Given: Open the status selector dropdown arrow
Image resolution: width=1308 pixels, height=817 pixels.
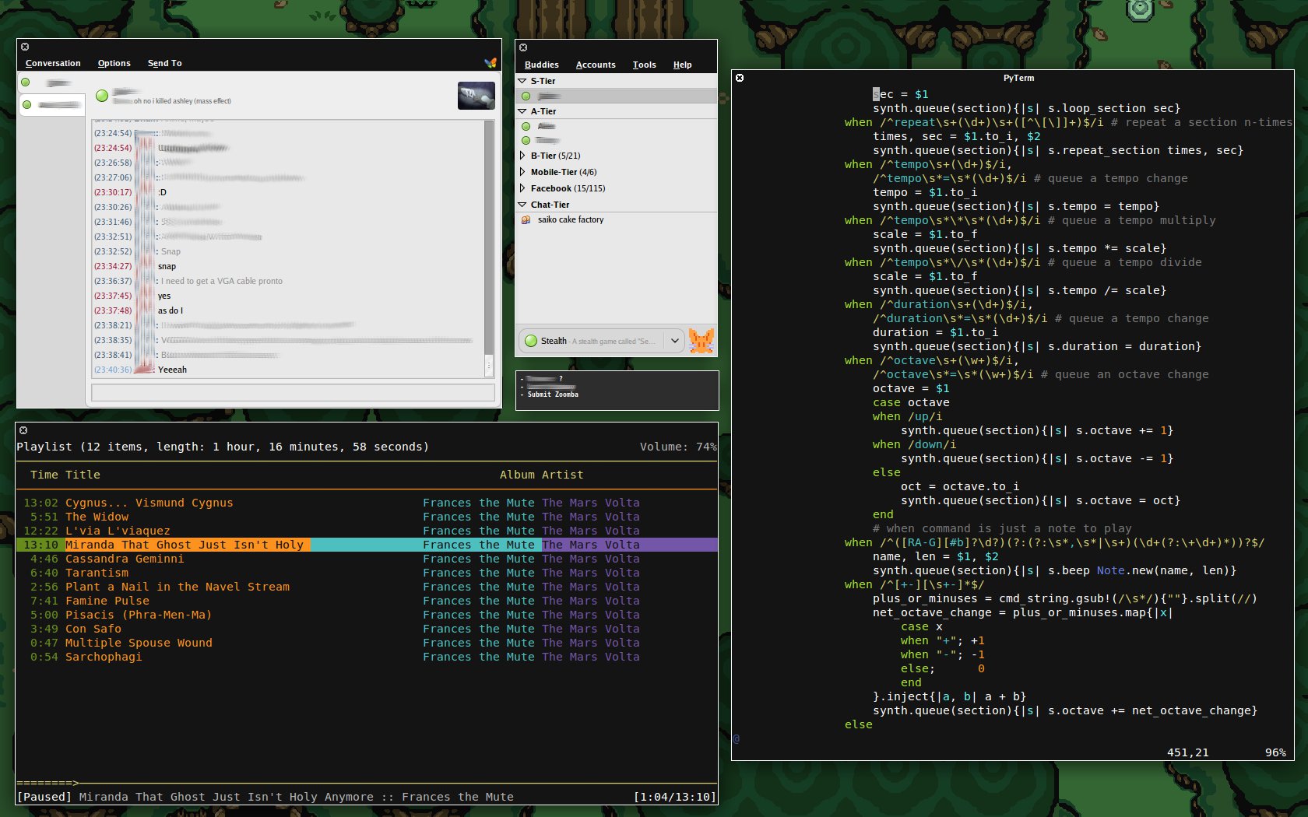Looking at the screenshot, I should click(x=675, y=341).
